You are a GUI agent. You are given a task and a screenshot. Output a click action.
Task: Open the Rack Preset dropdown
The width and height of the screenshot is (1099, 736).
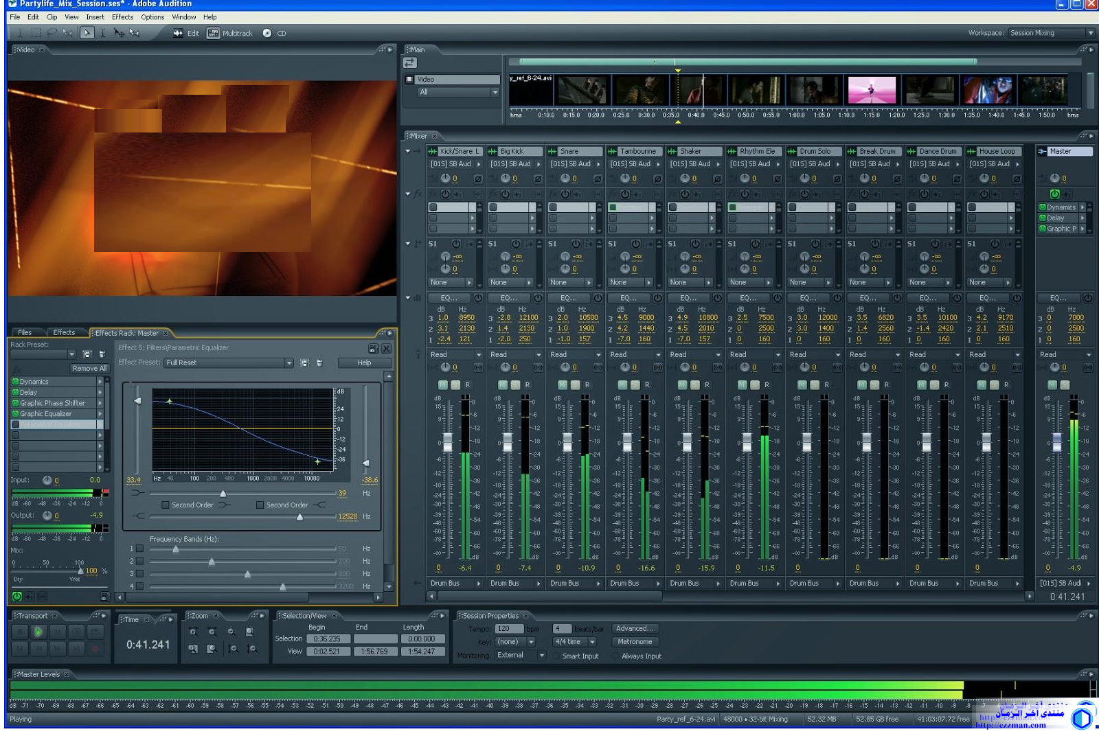coord(71,354)
